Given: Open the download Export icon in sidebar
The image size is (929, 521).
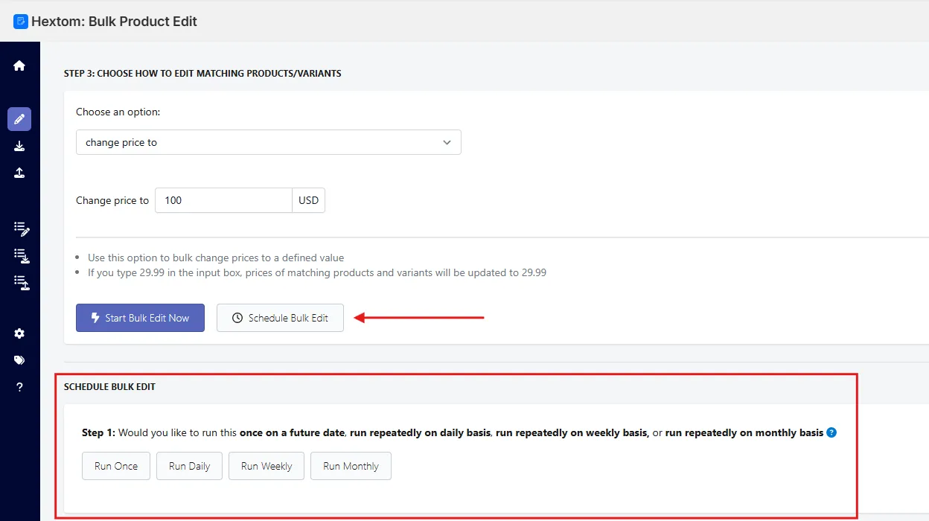Looking at the screenshot, I should [x=19, y=146].
